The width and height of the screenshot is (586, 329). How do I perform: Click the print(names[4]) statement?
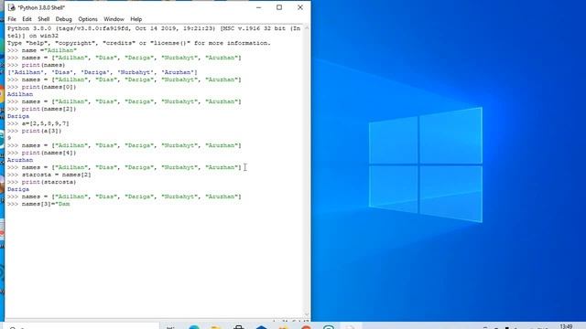click(x=49, y=153)
